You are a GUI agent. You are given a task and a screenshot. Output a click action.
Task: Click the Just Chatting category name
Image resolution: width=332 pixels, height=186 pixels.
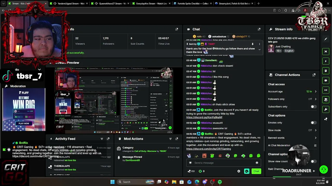pos(283,47)
